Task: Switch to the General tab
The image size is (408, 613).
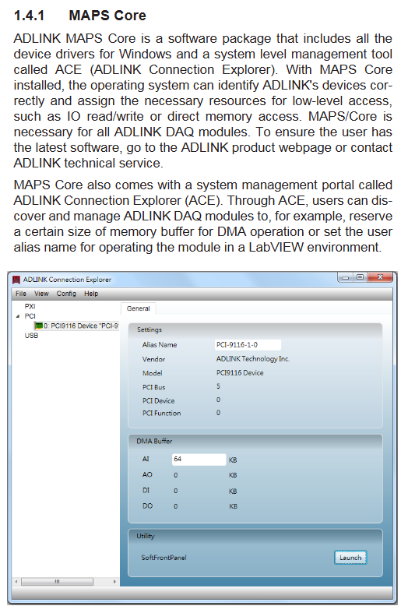Action: click(x=139, y=308)
